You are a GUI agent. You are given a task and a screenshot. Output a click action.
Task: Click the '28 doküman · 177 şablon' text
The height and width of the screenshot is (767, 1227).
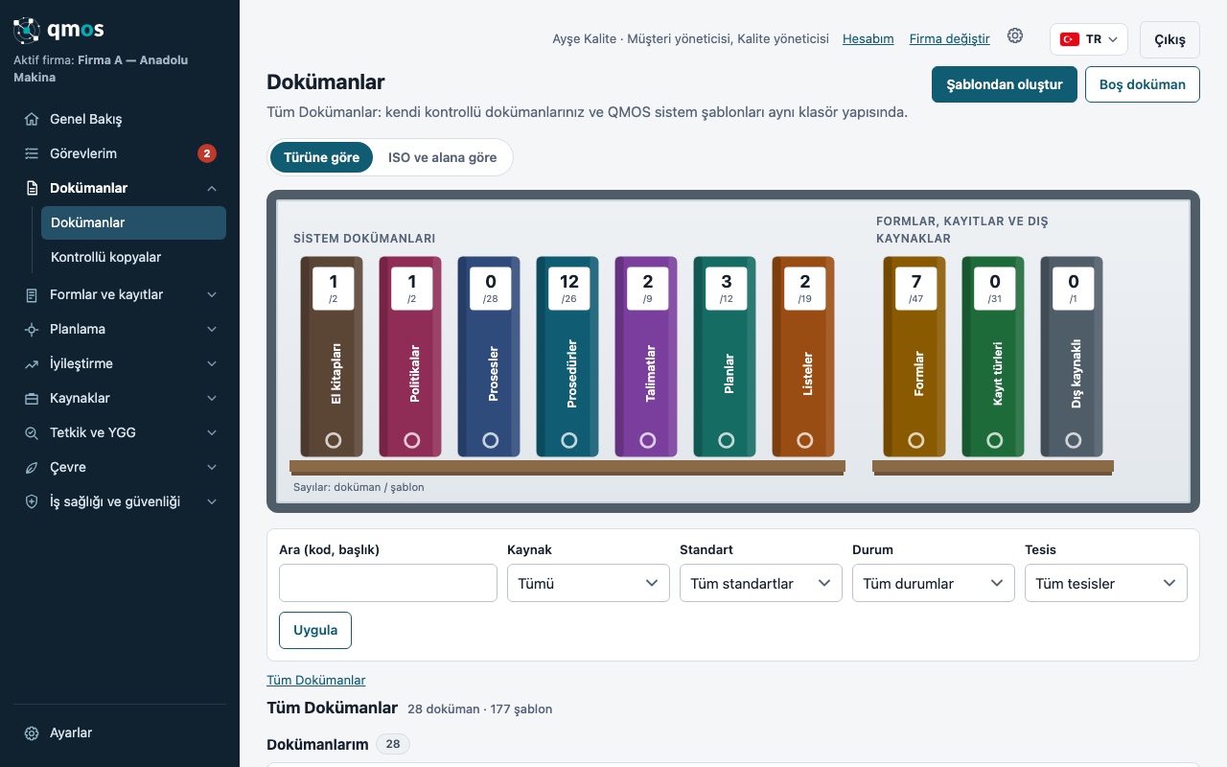(x=479, y=709)
